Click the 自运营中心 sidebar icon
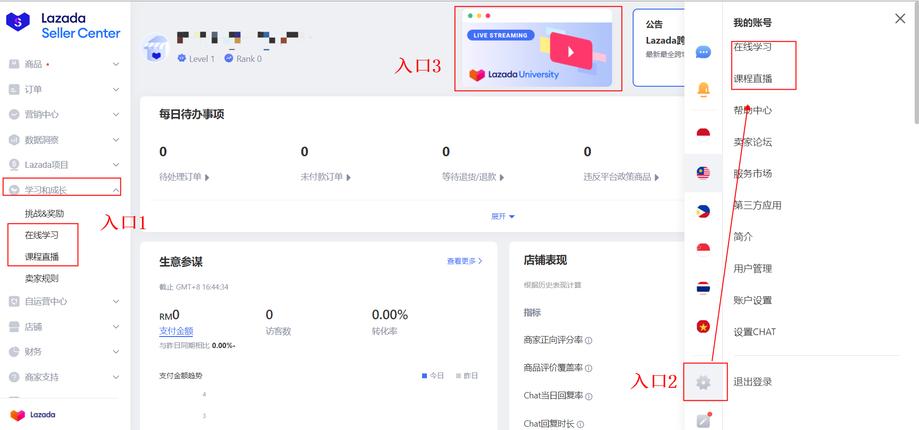 (x=14, y=301)
